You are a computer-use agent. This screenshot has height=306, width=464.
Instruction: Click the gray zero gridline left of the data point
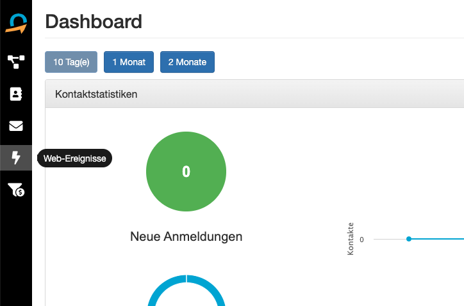pyautogui.click(x=388, y=239)
